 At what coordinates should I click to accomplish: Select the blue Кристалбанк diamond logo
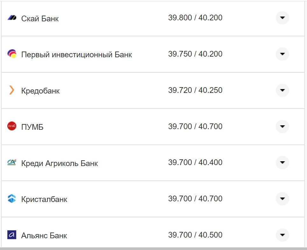coord(12,199)
